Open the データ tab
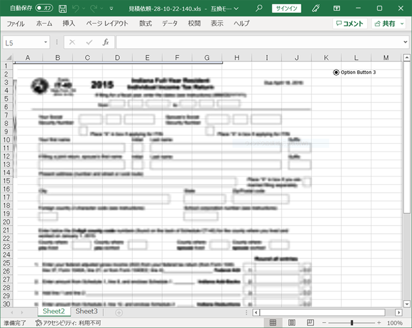 click(170, 24)
